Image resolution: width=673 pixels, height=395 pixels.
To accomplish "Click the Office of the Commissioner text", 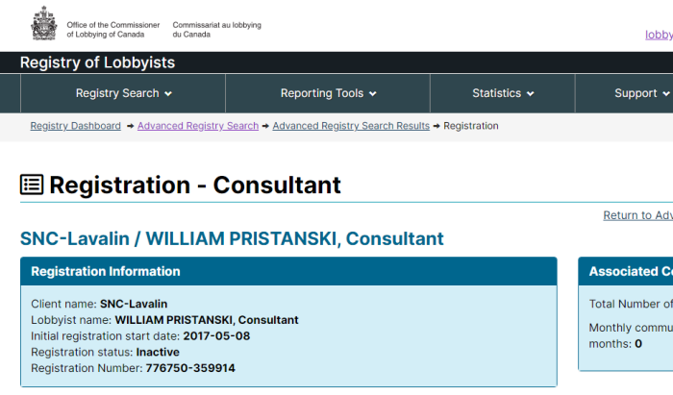I will click(x=112, y=30).
